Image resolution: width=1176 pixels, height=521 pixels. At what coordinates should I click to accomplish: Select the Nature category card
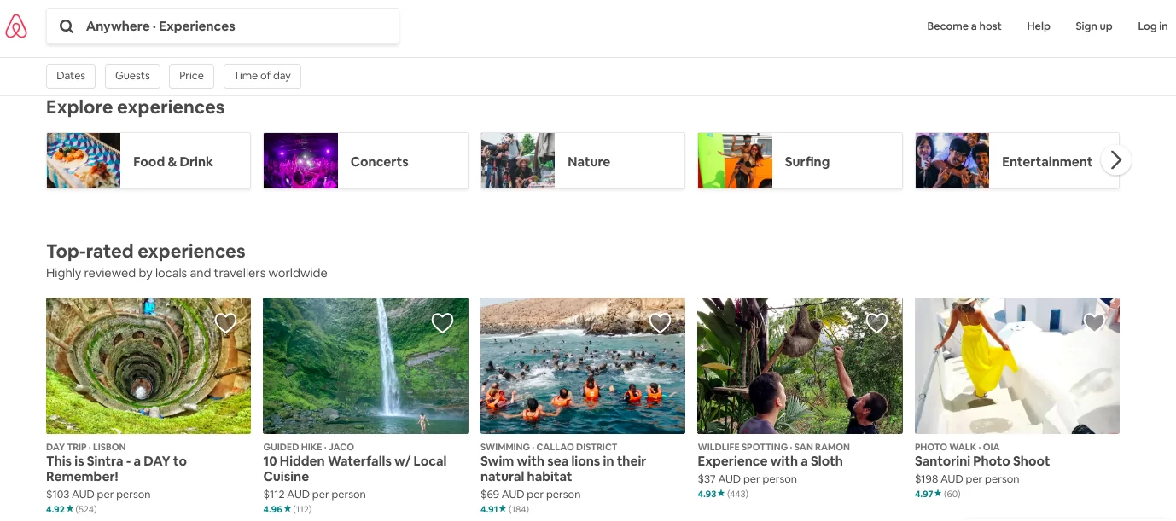583,161
